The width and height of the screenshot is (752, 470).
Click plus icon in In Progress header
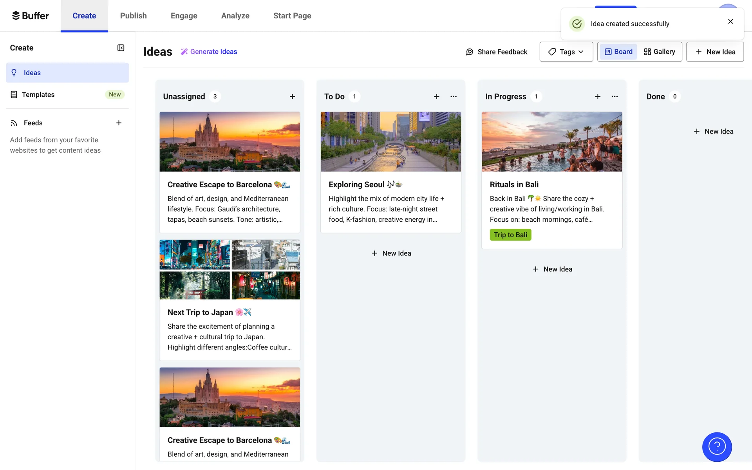[x=598, y=96]
